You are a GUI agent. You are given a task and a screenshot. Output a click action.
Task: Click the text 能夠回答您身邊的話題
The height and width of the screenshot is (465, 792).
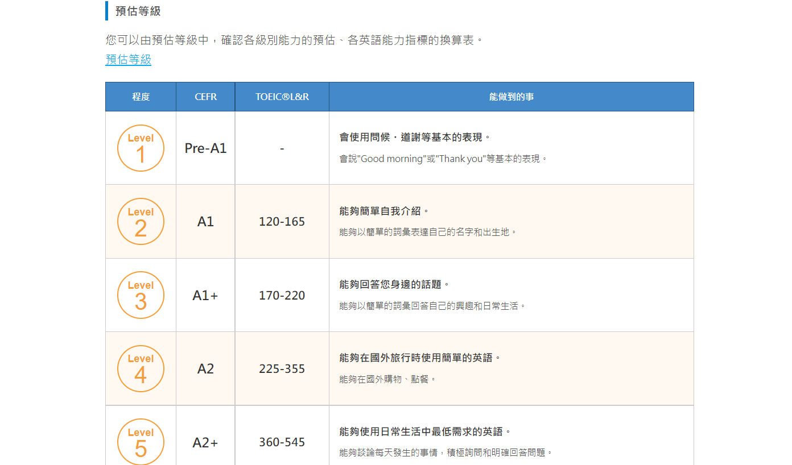394,284
